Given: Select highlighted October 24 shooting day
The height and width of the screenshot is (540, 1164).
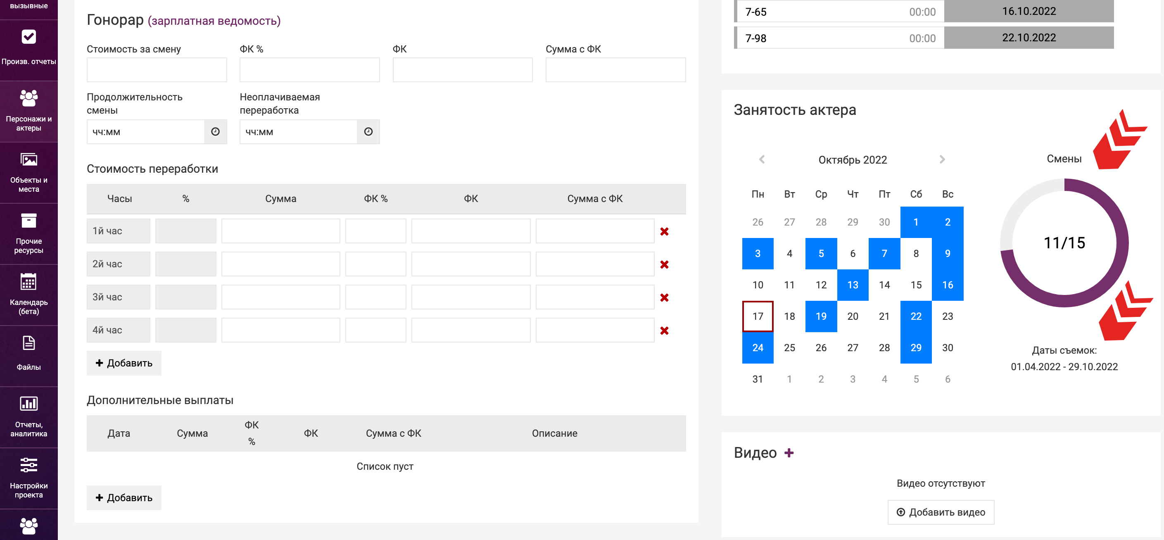Looking at the screenshot, I should click(x=758, y=347).
